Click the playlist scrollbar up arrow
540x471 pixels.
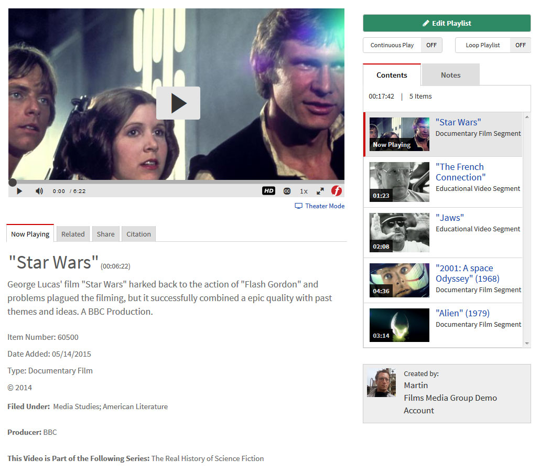pyautogui.click(x=527, y=117)
